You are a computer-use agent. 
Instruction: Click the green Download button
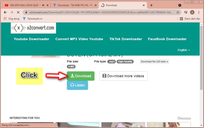coord(81,76)
